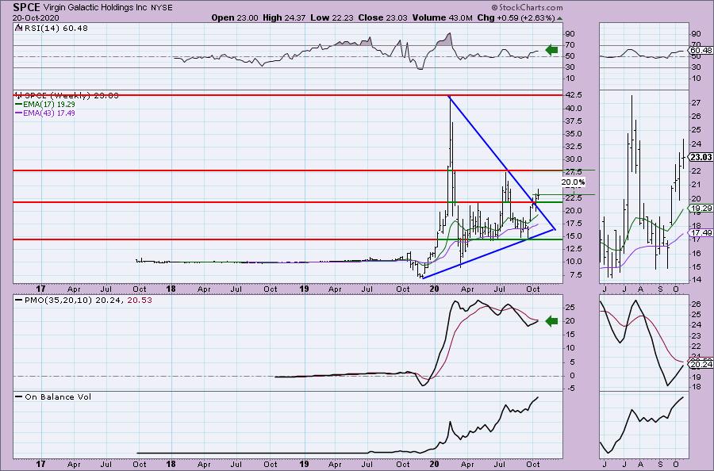Click the circled 17.49 EMA tag
Viewport: 714px width, 471px height.
(701, 232)
